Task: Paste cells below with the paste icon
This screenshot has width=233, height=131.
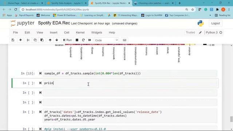Action: coord(42,40)
